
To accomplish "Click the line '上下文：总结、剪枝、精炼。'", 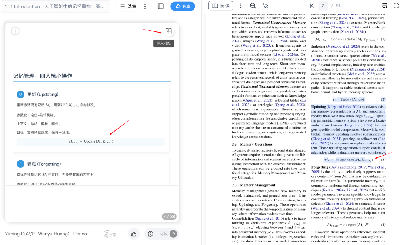I will 39,124.
